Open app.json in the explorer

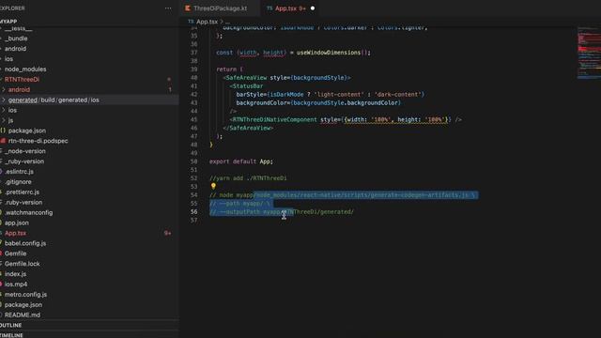tap(17, 223)
